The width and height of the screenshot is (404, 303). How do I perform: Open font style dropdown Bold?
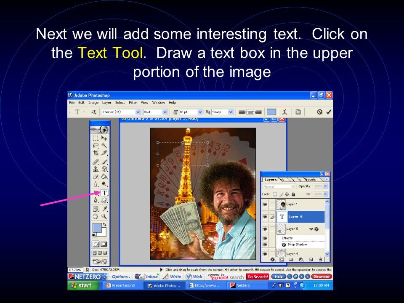(x=165, y=112)
